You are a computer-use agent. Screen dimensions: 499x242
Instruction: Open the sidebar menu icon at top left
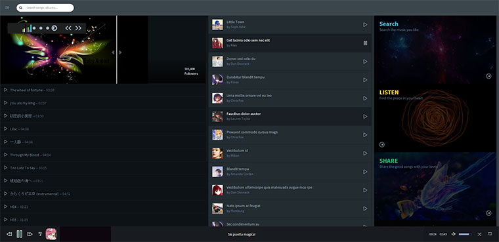tap(7, 8)
